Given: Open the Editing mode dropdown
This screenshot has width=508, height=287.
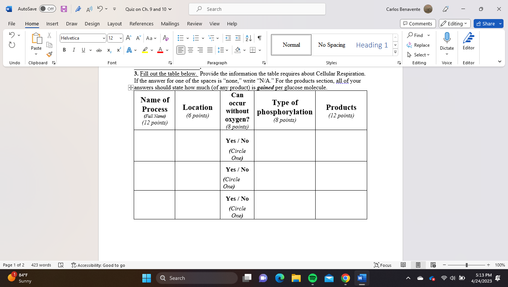Looking at the screenshot, I should (x=455, y=24).
